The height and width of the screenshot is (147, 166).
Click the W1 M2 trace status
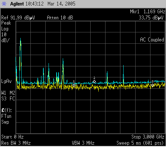point(8,93)
